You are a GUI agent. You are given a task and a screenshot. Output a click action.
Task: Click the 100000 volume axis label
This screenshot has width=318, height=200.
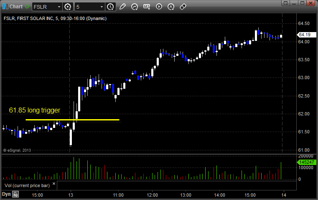point(306,167)
